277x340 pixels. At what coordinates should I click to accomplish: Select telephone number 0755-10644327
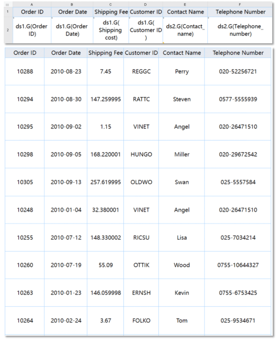[238, 265]
